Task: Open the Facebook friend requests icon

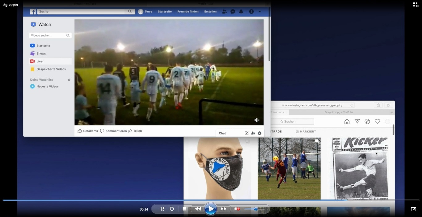Action: click(x=224, y=11)
